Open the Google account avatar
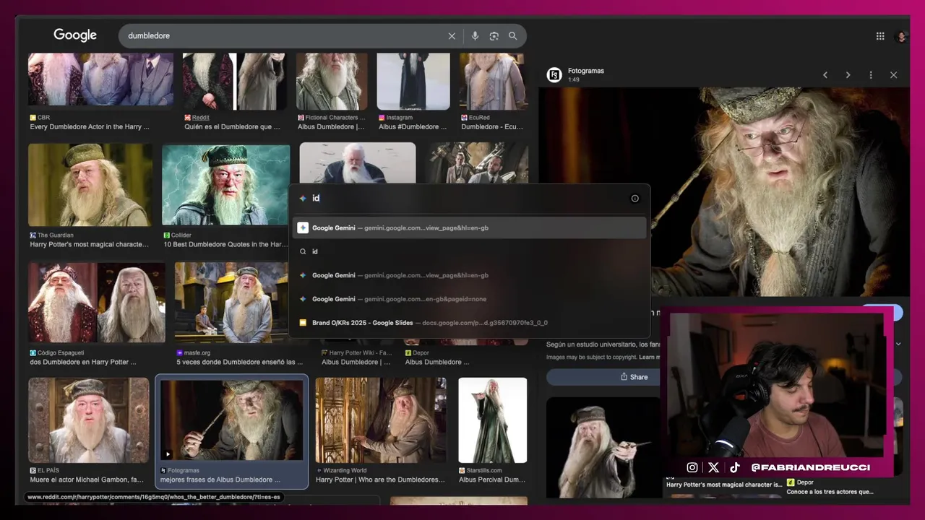This screenshot has height=520, width=925. [x=900, y=36]
